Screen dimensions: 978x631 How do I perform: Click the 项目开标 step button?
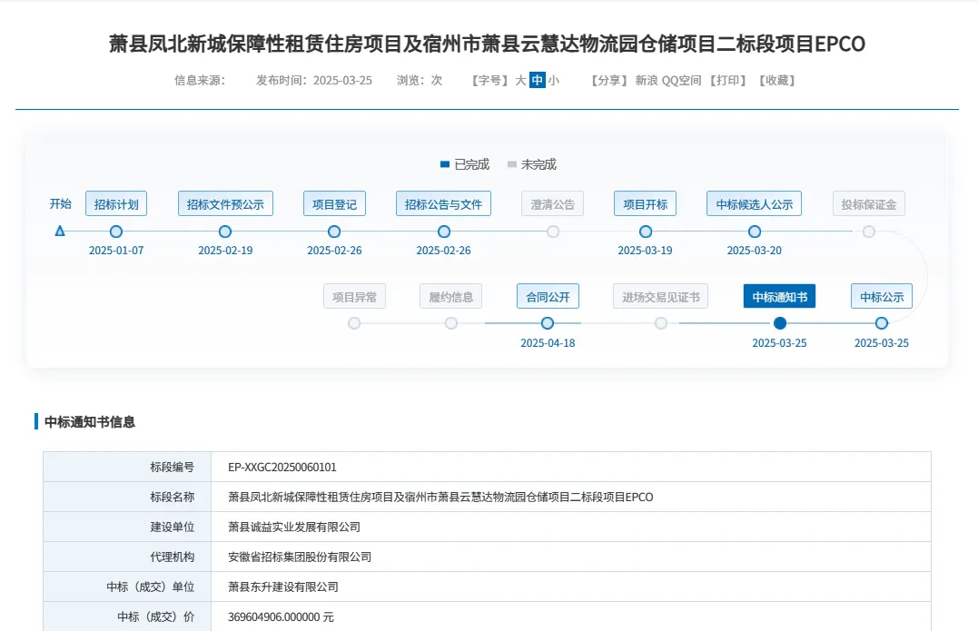[645, 204]
